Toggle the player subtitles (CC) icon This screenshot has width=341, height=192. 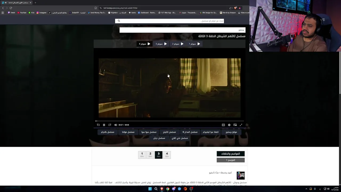pos(223,125)
